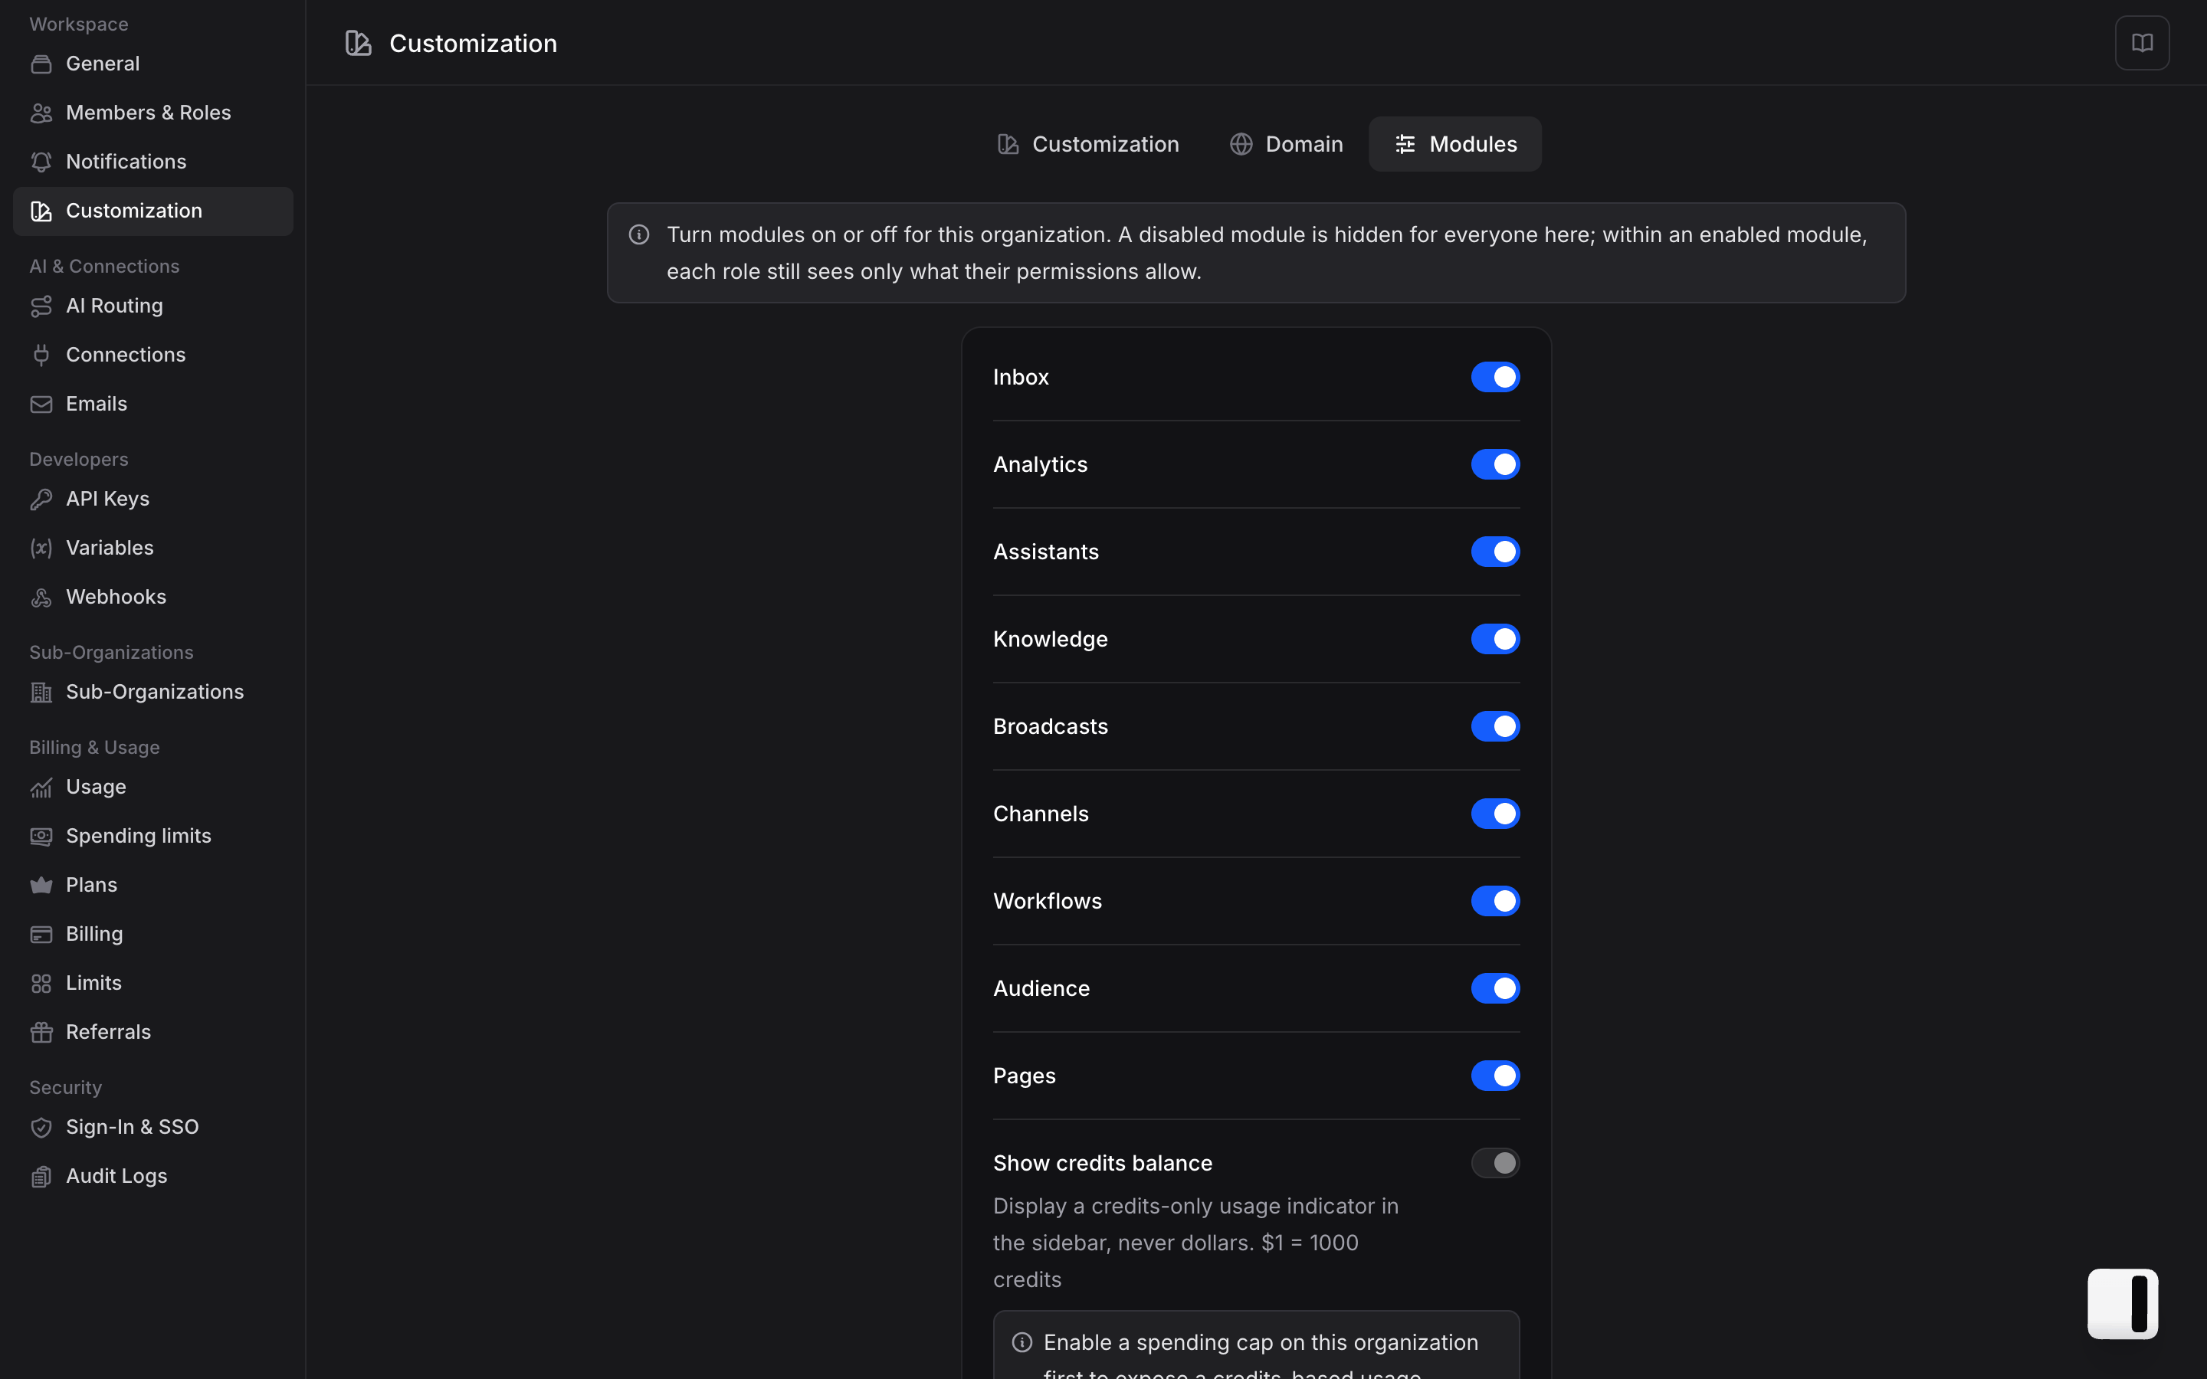Click the Referrals gift icon

(x=41, y=1033)
